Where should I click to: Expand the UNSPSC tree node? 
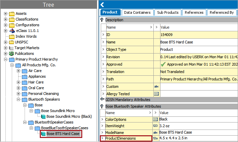coord(5,42)
